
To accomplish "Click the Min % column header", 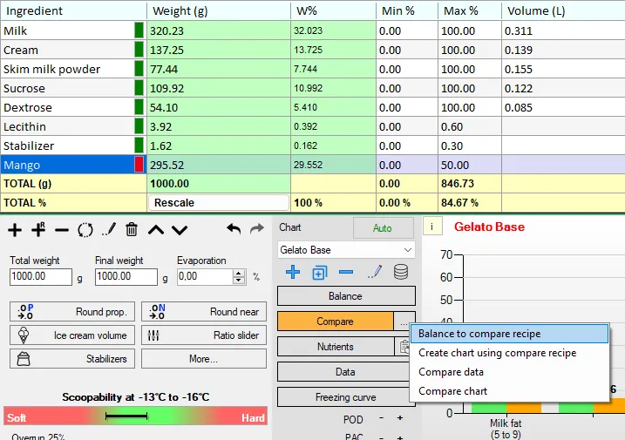I will click(407, 10).
